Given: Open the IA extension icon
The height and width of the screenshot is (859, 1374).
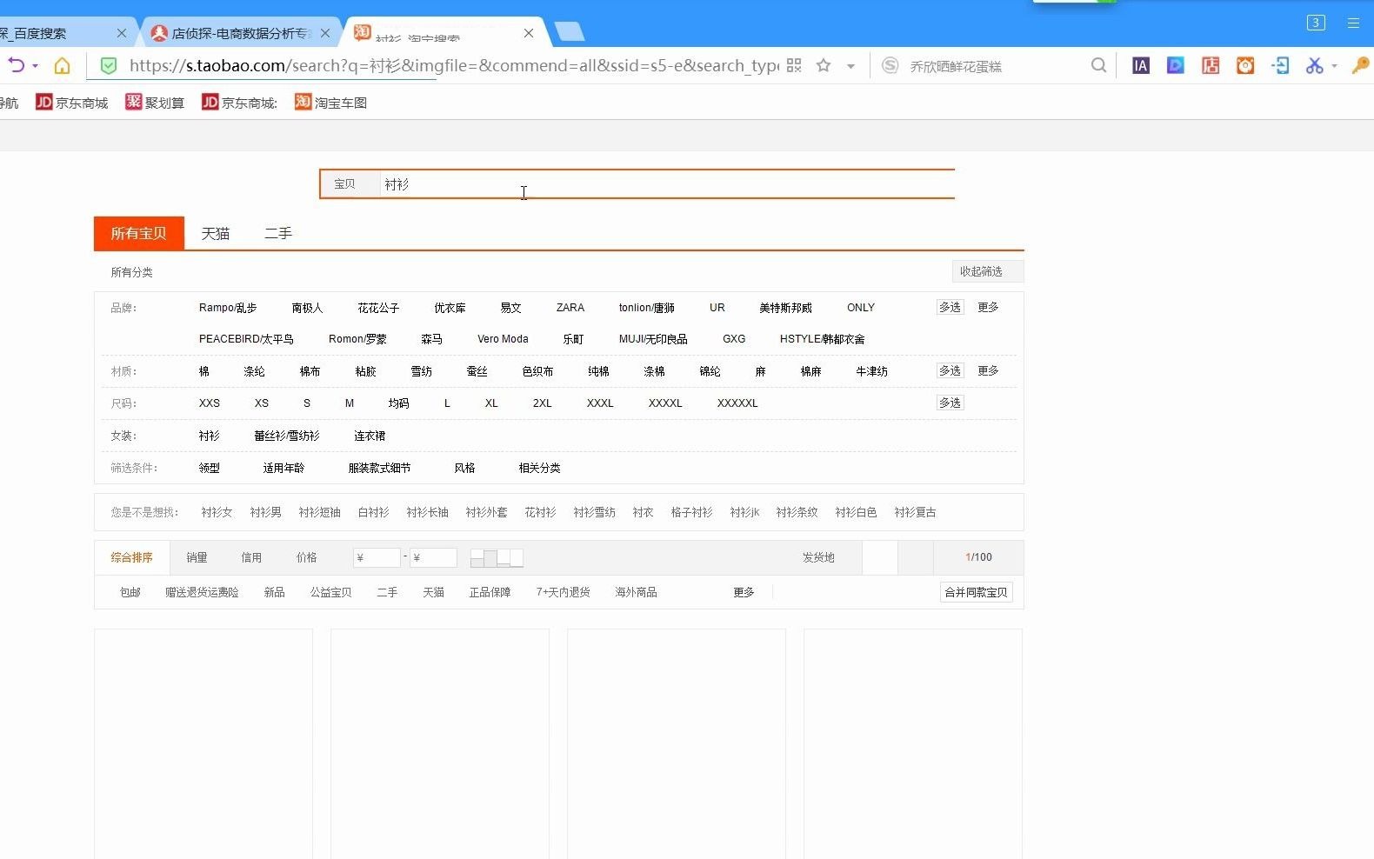Looking at the screenshot, I should (1141, 65).
